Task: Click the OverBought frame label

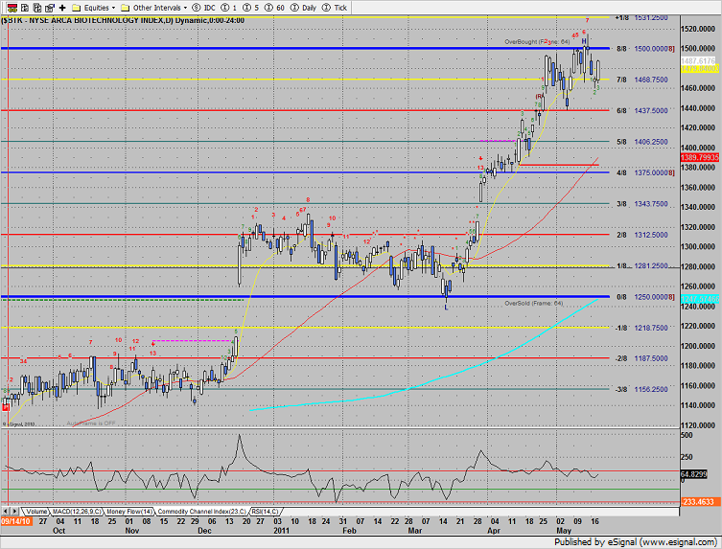Action: coord(537,42)
